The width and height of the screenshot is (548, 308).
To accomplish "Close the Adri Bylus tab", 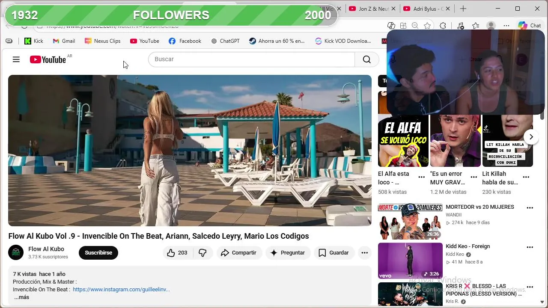I will [x=448, y=9].
